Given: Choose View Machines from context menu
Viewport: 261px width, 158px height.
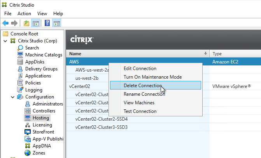Looking at the screenshot, I should tap(156, 103).
